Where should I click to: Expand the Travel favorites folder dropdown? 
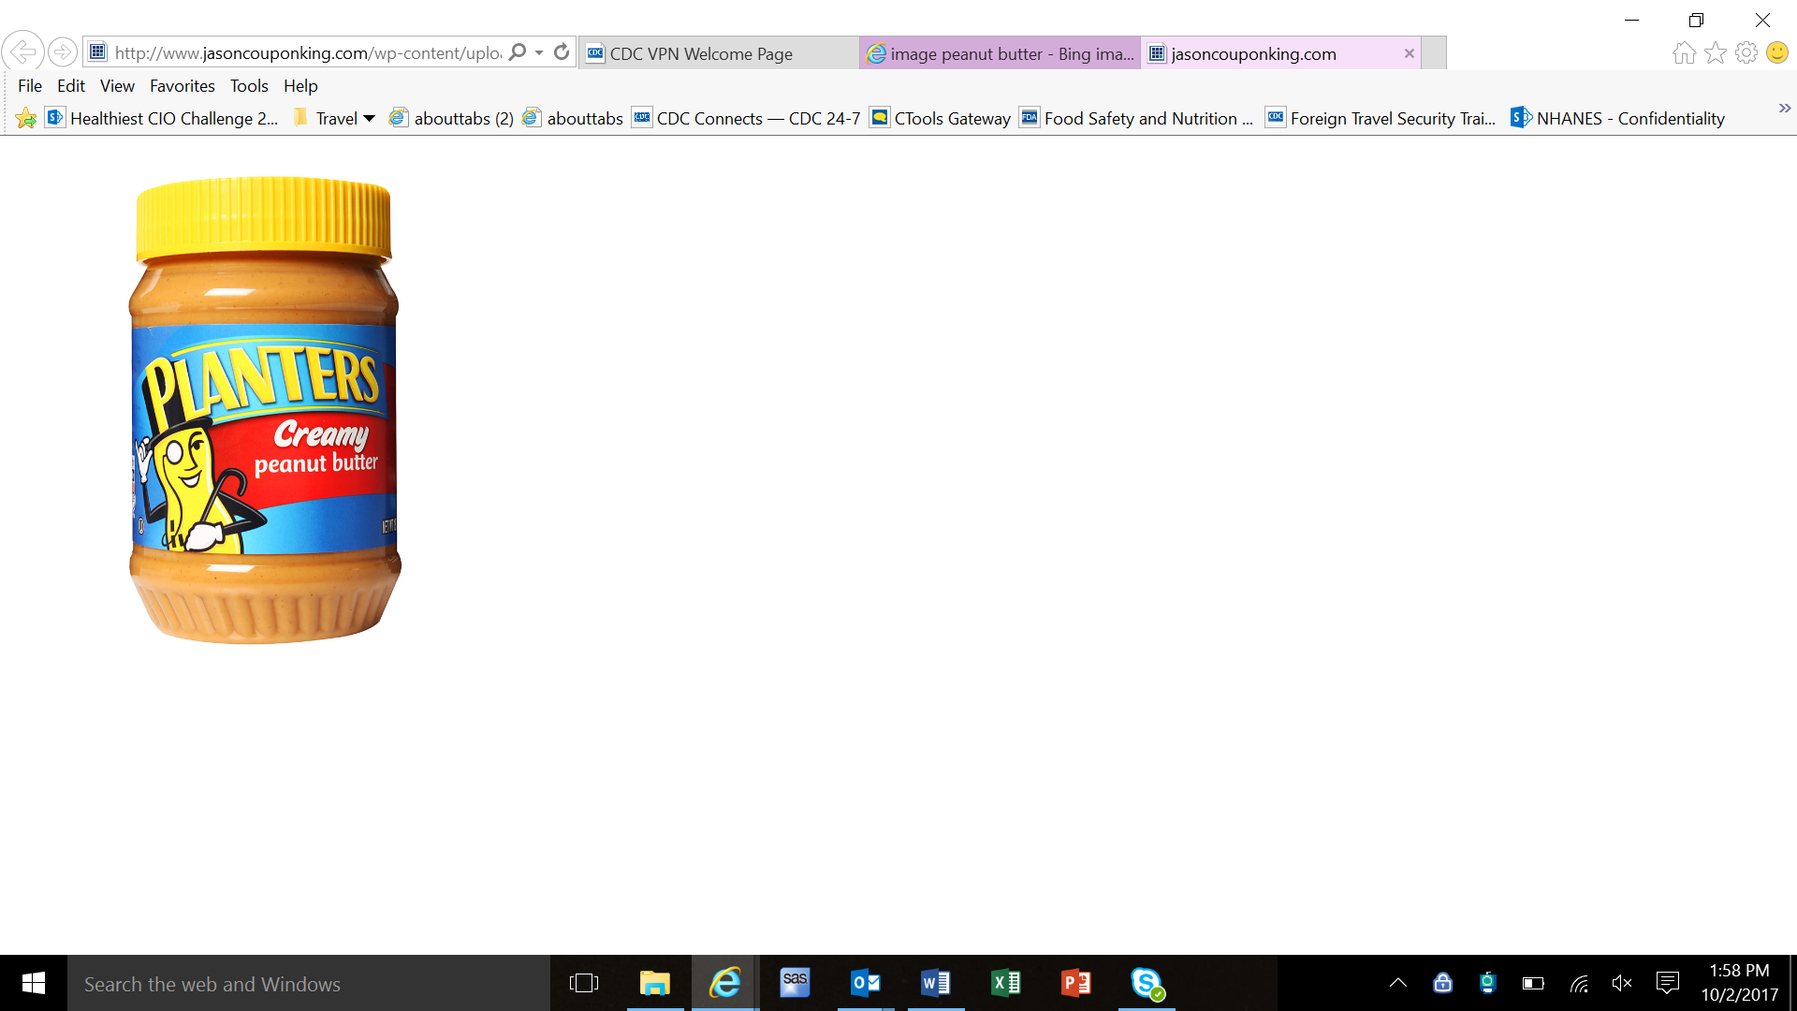369,119
